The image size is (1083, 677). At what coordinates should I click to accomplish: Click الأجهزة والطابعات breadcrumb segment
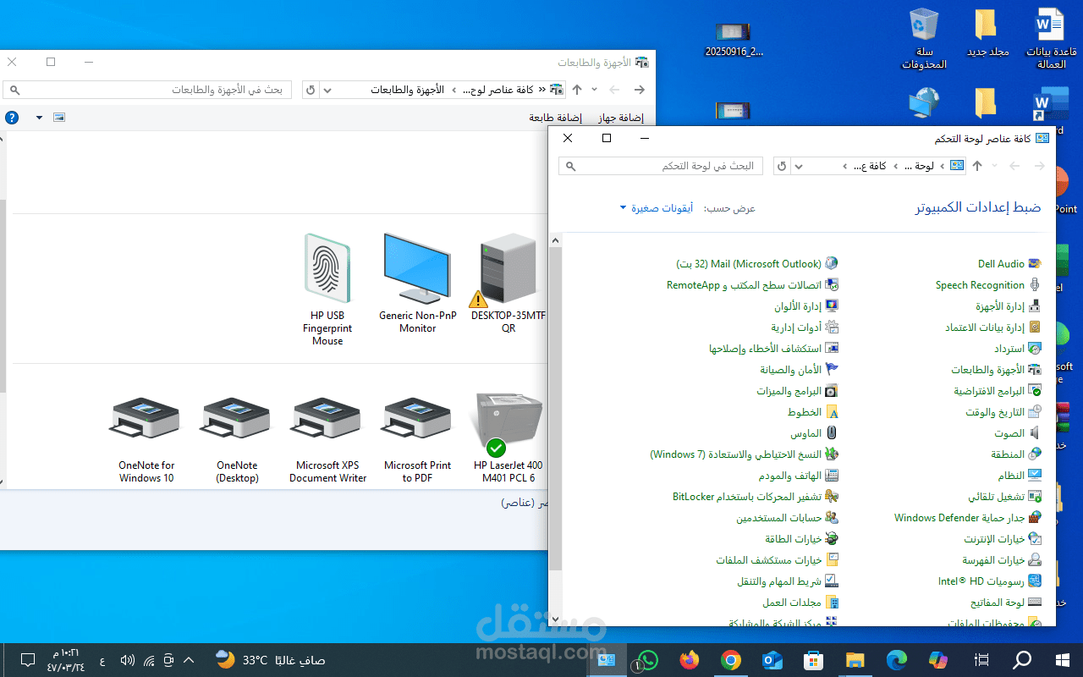[408, 90]
